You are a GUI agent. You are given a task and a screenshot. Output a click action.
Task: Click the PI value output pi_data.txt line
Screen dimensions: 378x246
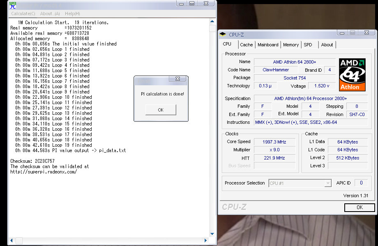(70, 150)
